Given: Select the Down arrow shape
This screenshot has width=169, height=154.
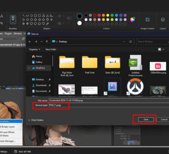Looking at the screenshot, I should point(47,20).
